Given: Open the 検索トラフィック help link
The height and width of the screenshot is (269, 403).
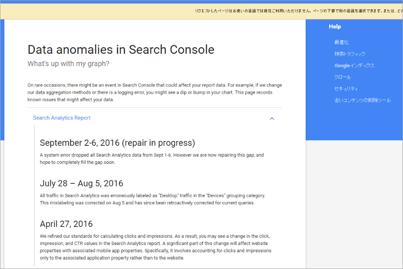Looking at the screenshot, I should 350,54.
